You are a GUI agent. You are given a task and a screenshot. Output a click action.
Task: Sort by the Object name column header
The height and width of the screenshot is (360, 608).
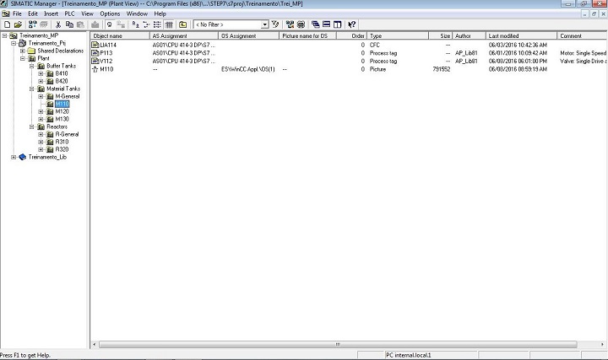(x=120, y=35)
